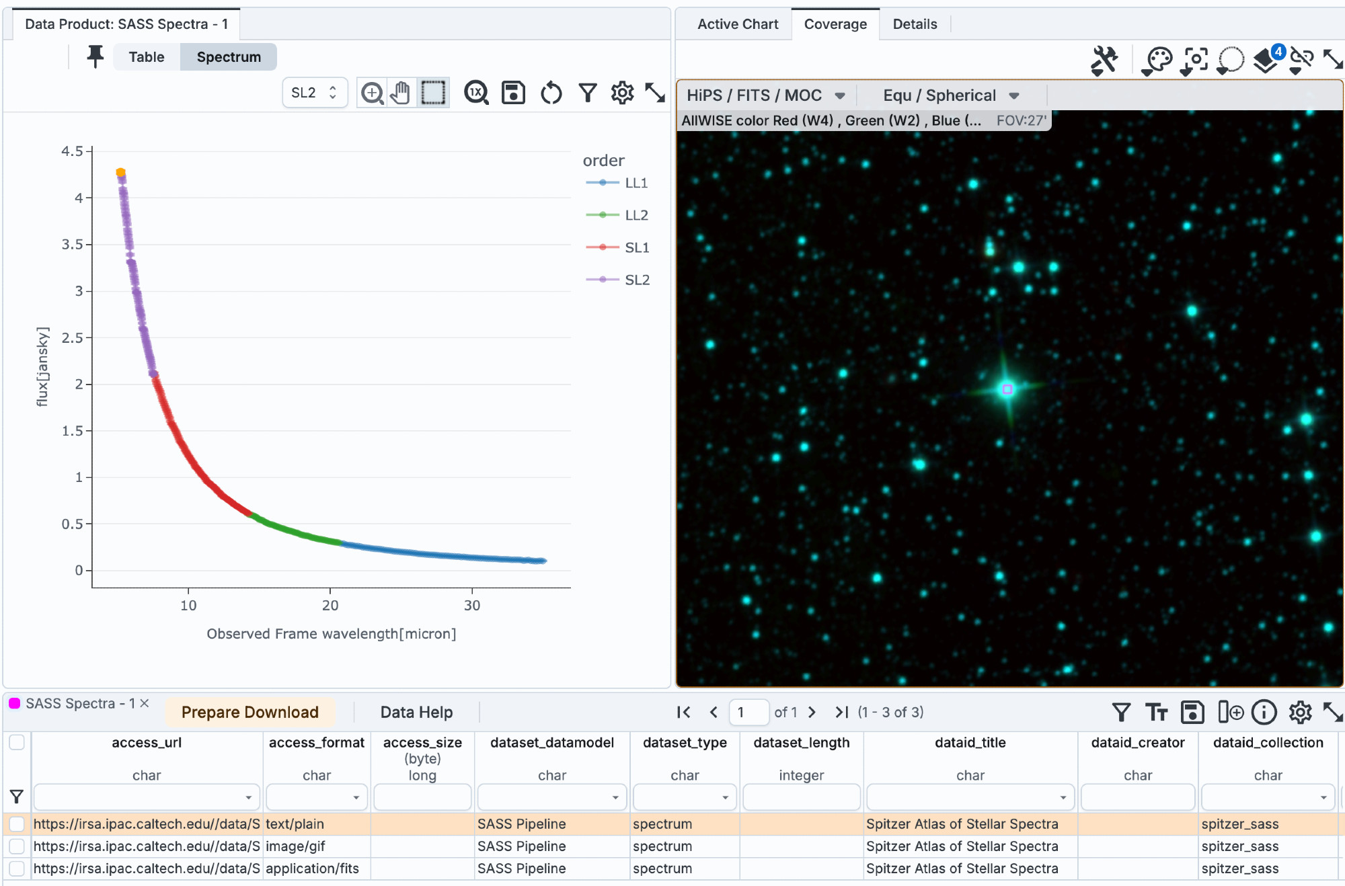
Task: Open the image tools wrench icon
Action: 1104,61
